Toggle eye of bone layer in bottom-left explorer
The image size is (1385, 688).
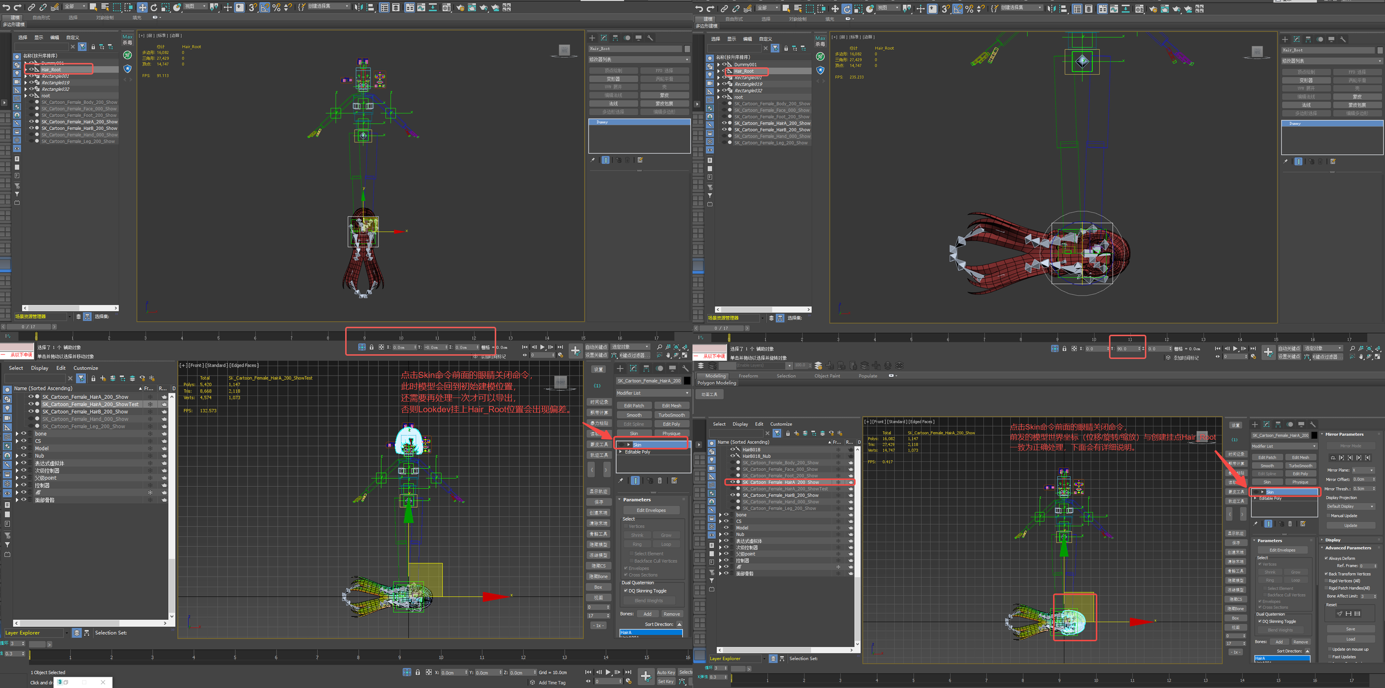(x=24, y=433)
